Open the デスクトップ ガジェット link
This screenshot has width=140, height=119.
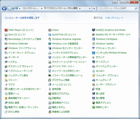pos(21,66)
